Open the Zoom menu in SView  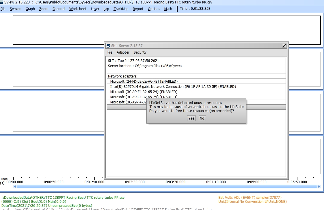click(44, 9)
